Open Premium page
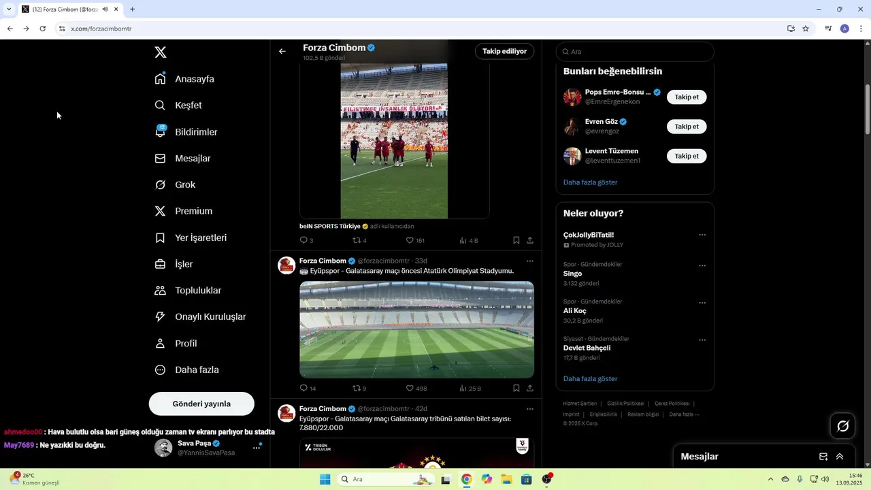This screenshot has width=871, height=490. 184,211
